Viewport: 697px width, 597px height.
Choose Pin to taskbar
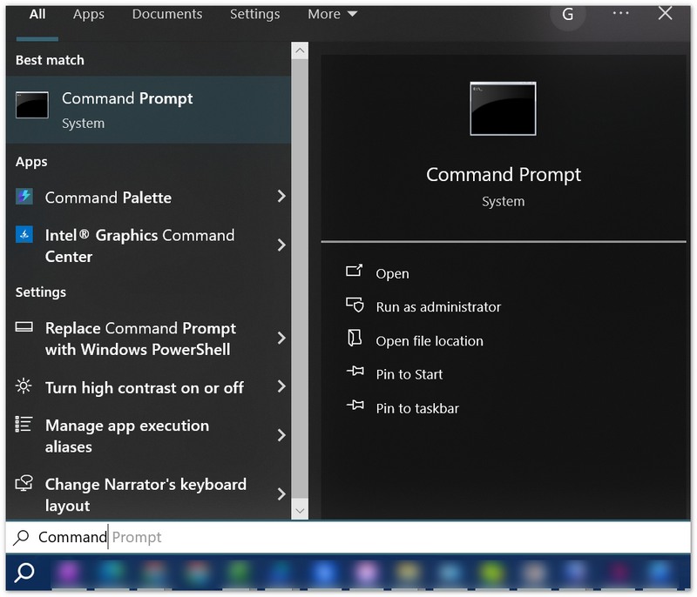[417, 408]
